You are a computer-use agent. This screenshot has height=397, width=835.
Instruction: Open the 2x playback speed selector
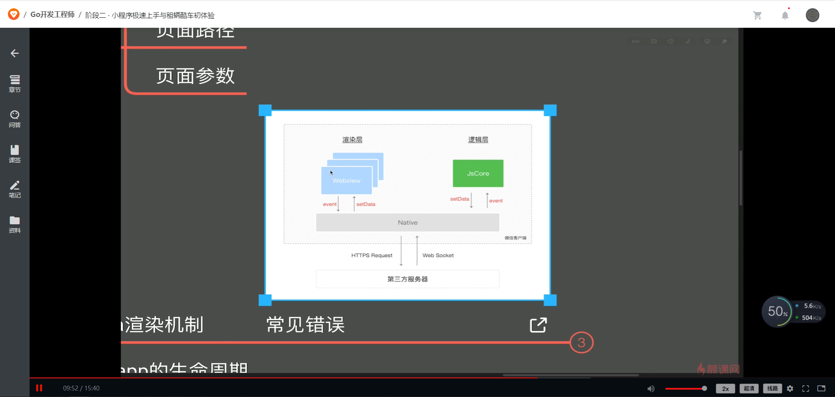pos(725,388)
